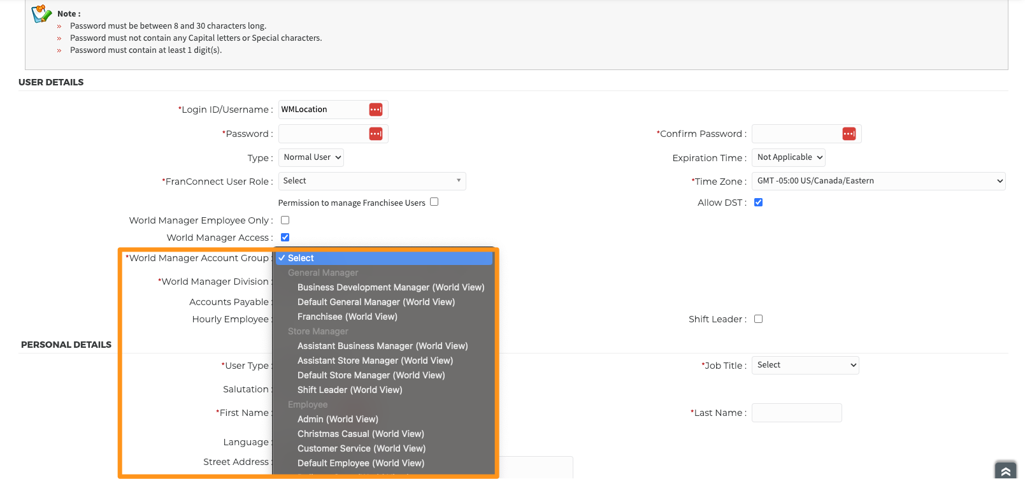Viewport: 1025px width, 479px height.
Task: Click the USER DETAILS section heading
Action: click(x=51, y=82)
